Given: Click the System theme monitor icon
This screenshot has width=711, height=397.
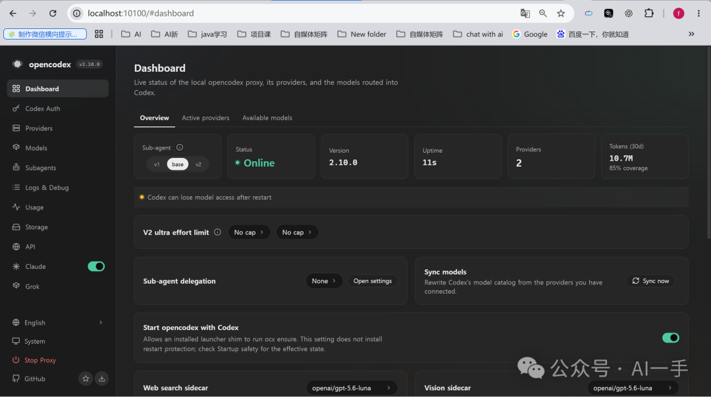Looking at the screenshot, I should click(16, 341).
